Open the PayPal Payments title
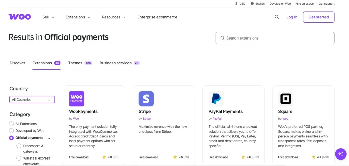The height and width of the screenshot is (166, 349). click(x=226, y=111)
